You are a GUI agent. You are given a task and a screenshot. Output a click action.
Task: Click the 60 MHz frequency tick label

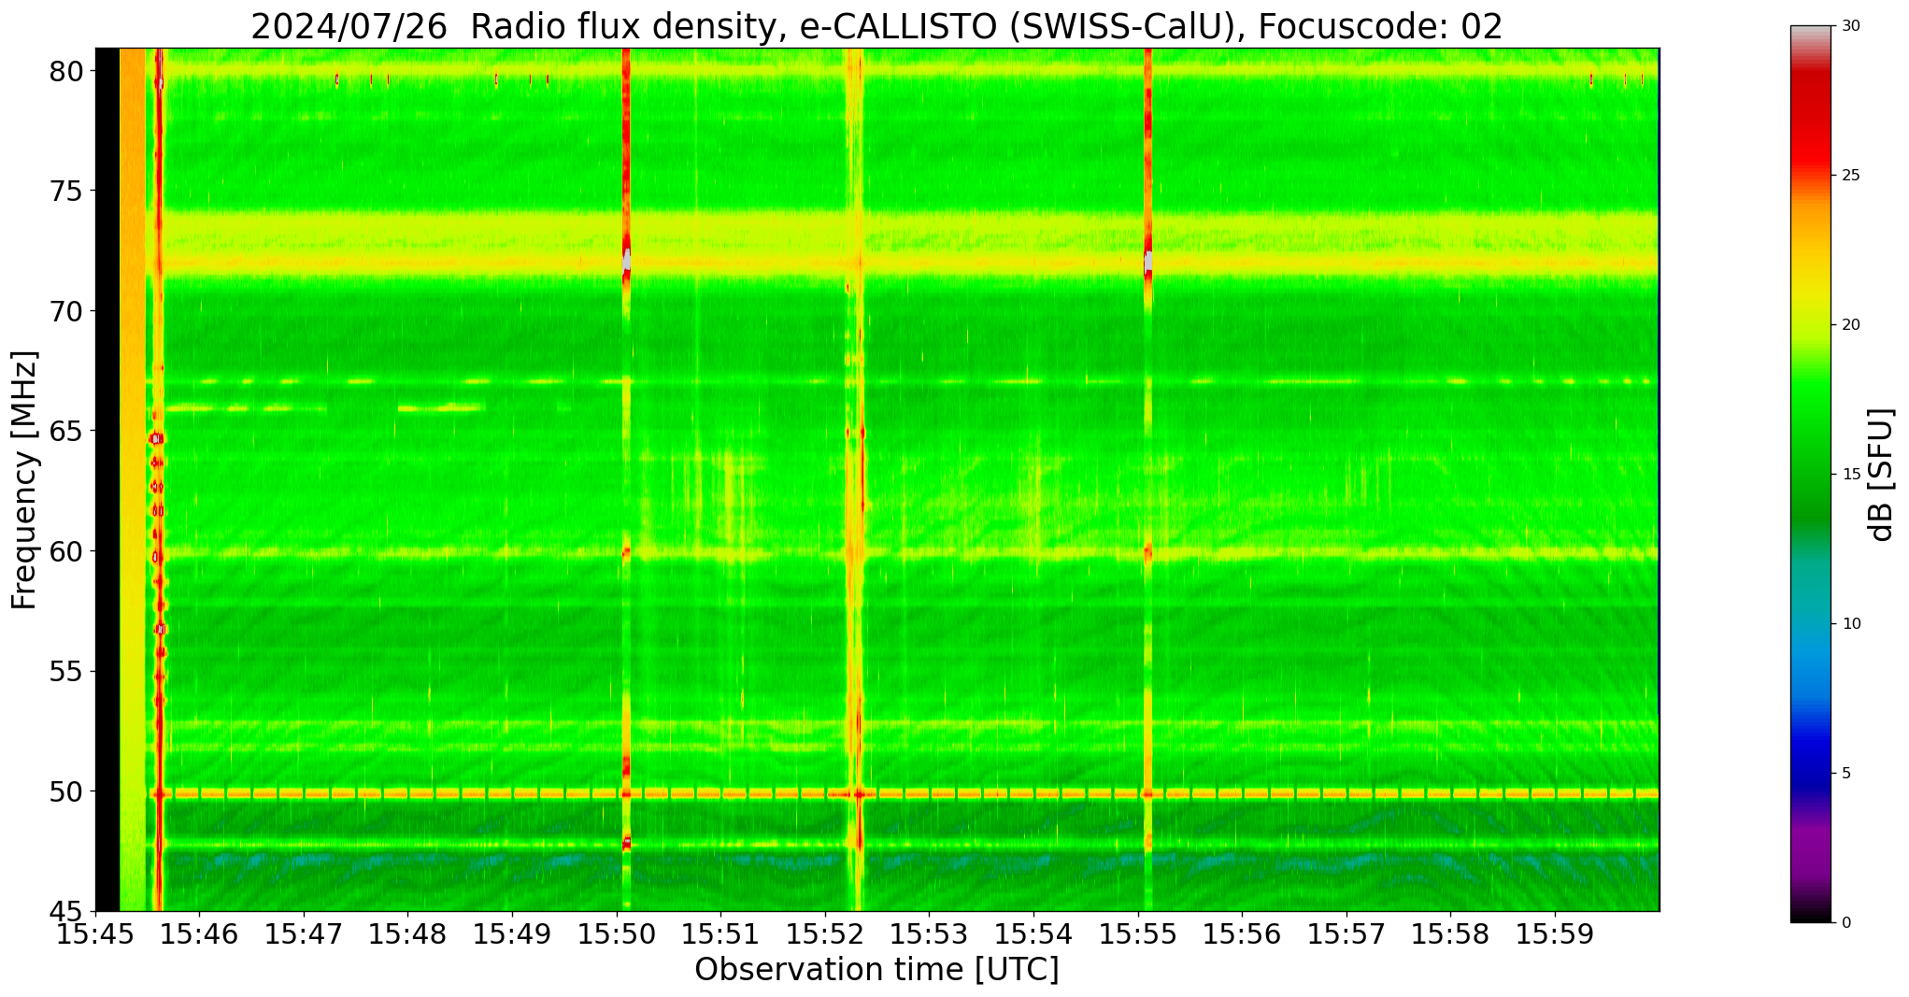click(x=67, y=551)
